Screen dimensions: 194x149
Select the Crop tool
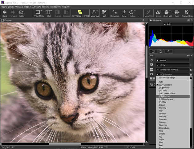pos(124,13)
